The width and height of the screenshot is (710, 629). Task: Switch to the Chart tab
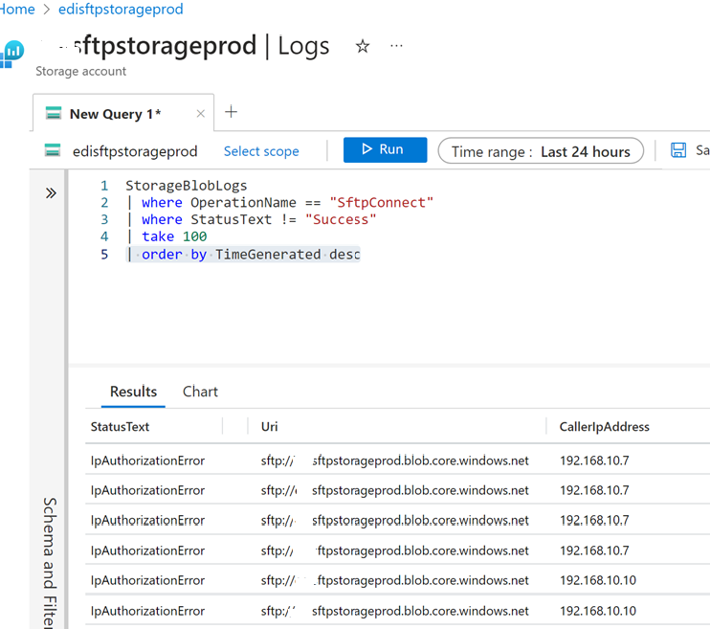point(200,391)
